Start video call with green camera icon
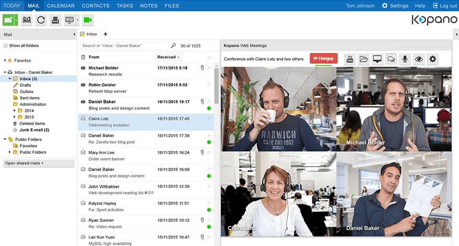The height and width of the screenshot is (246, 459). [88, 20]
